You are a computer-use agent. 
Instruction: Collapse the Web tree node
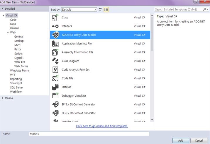8,32
